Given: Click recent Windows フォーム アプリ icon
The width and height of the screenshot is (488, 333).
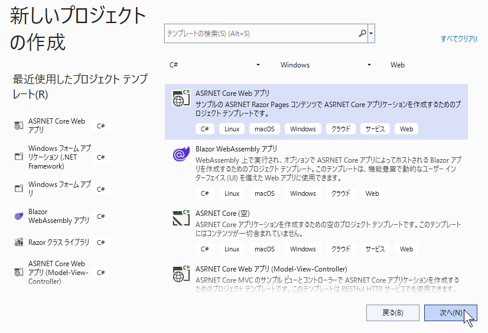Looking at the screenshot, I should tap(19, 188).
